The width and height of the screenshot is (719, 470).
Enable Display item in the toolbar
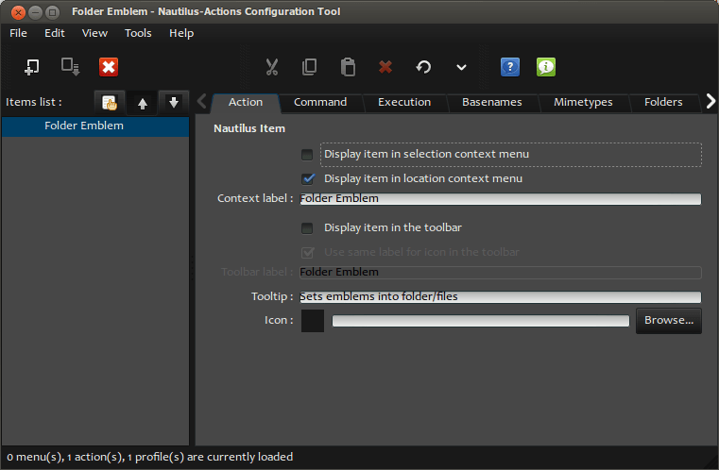(x=307, y=228)
